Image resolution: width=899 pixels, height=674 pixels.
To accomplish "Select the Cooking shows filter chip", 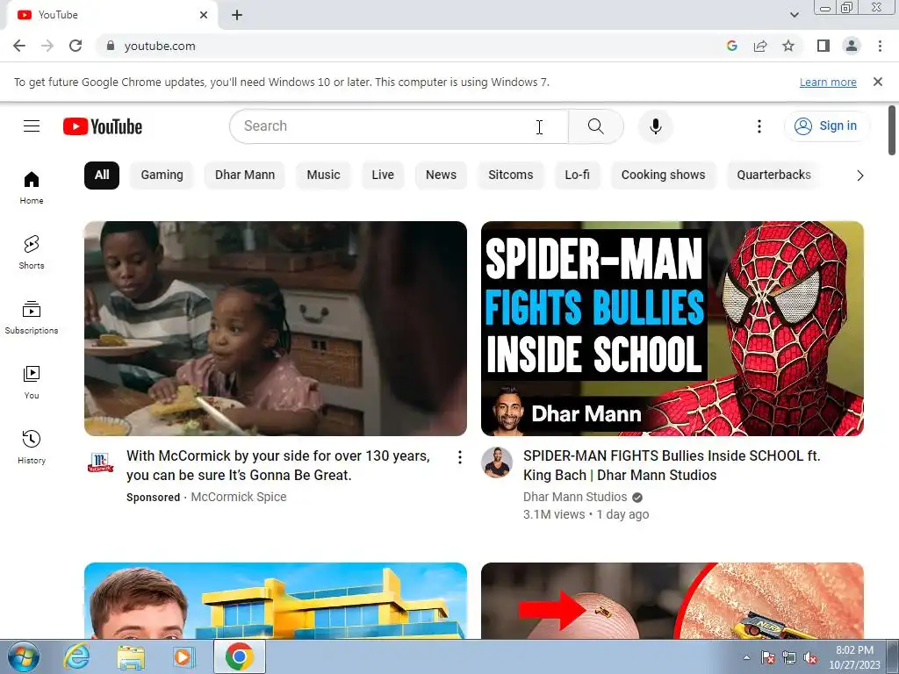I will coord(664,175).
